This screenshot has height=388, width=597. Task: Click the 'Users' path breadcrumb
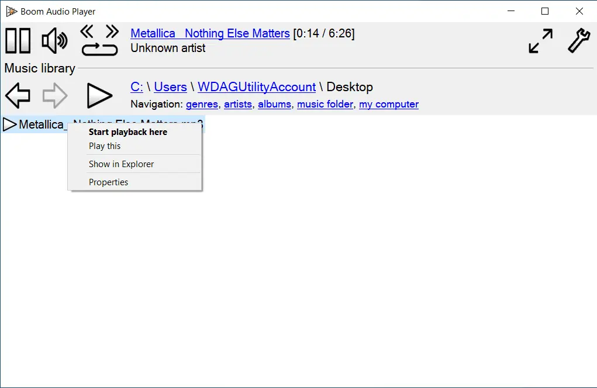coord(170,86)
